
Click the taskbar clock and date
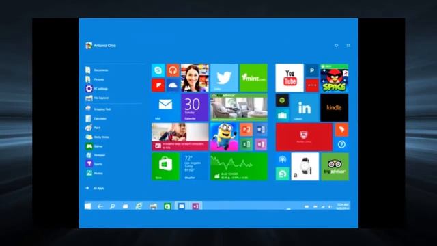(343, 206)
